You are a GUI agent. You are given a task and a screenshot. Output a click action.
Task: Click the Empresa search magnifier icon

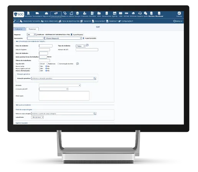point(36,34)
